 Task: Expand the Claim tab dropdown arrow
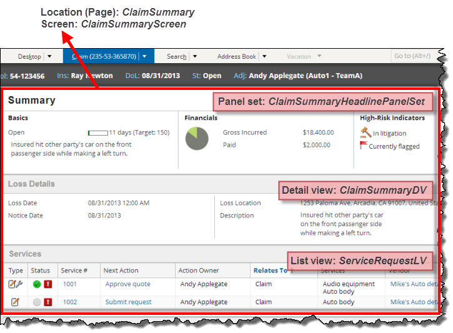(144, 56)
